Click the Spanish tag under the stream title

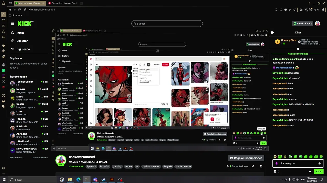pyautogui.click(x=91, y=166)
